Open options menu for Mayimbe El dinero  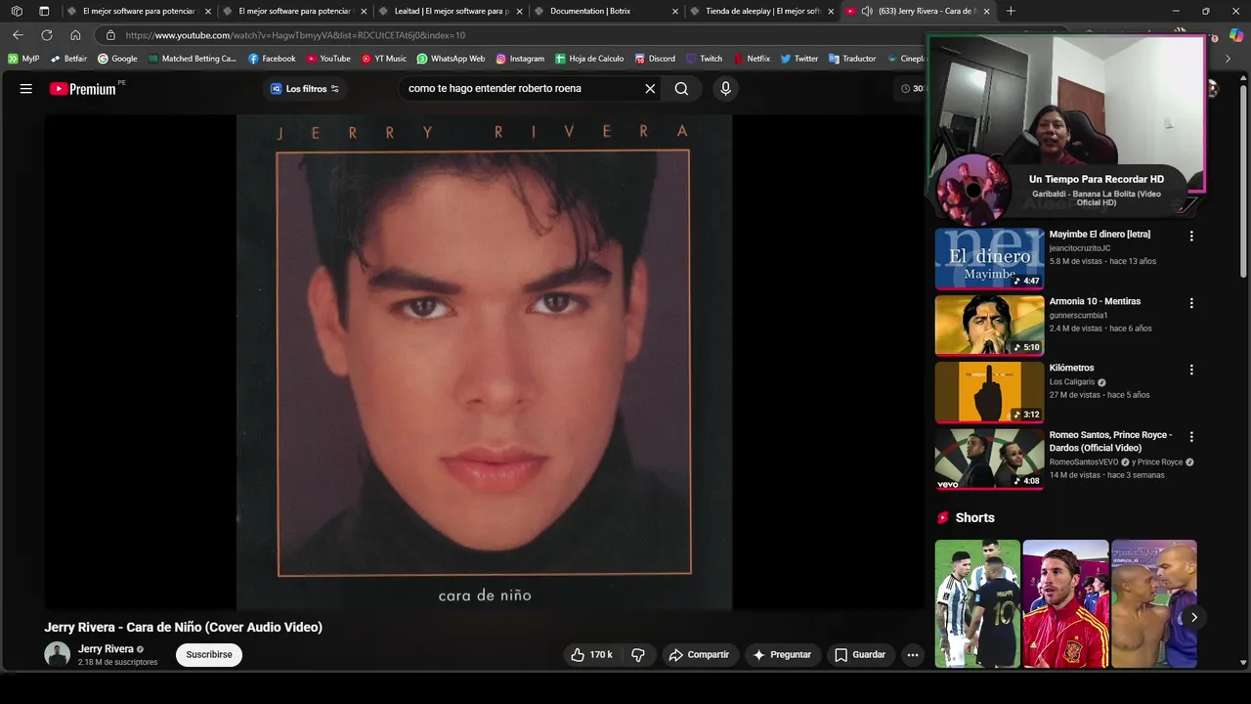coord(1191,236)
